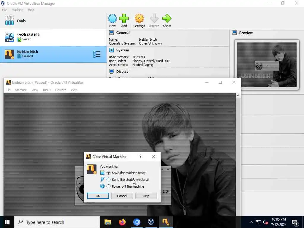
Task: Click the Discard toolbar icon
Action: pyautogui.click(x=154, y=19)
